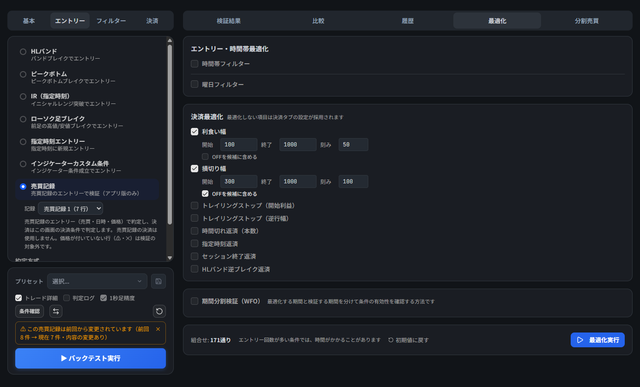Screen dimensions: 640x387
Task: Click the entry options list scrollbar thumb
Action: [x=170, y=134]
